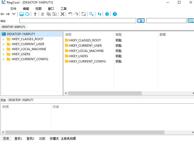Select HKEY_USERS in the right list
194x145 pixels.
[x=79, y=56]
